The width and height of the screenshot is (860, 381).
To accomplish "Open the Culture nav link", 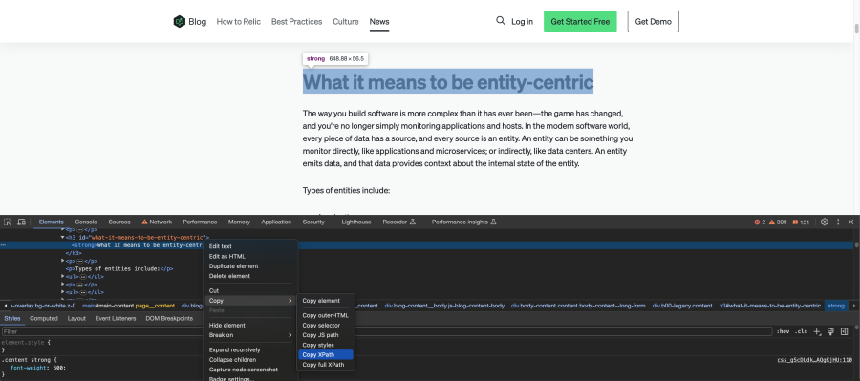I will point(346,21).
